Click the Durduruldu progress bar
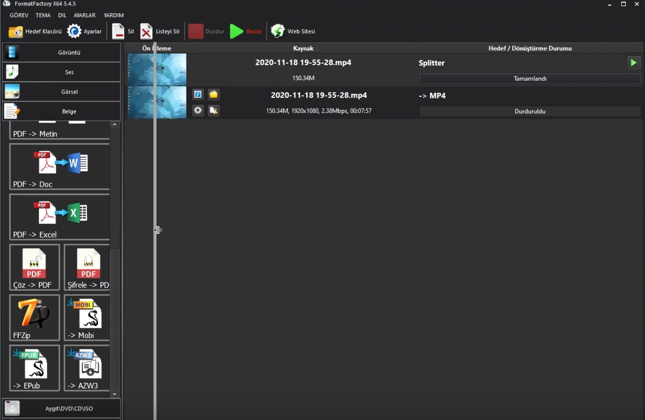This screenshot has width=645, height=420. [530, 111]
